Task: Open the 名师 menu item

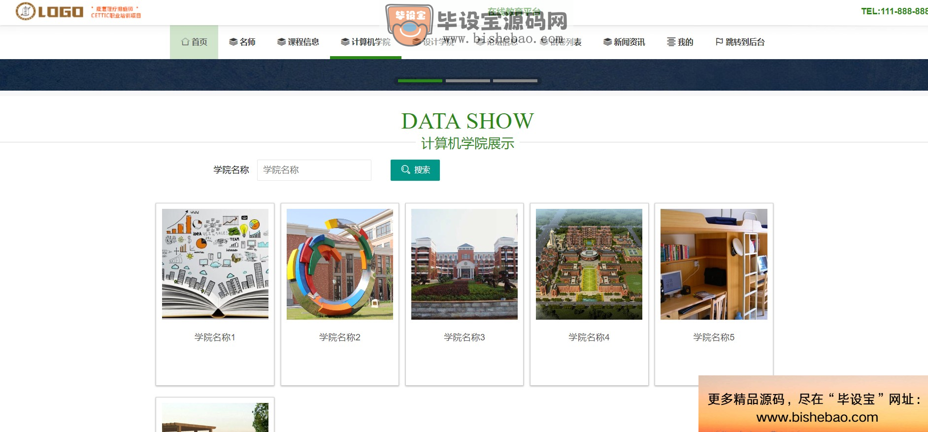Action: click(242, 42)
